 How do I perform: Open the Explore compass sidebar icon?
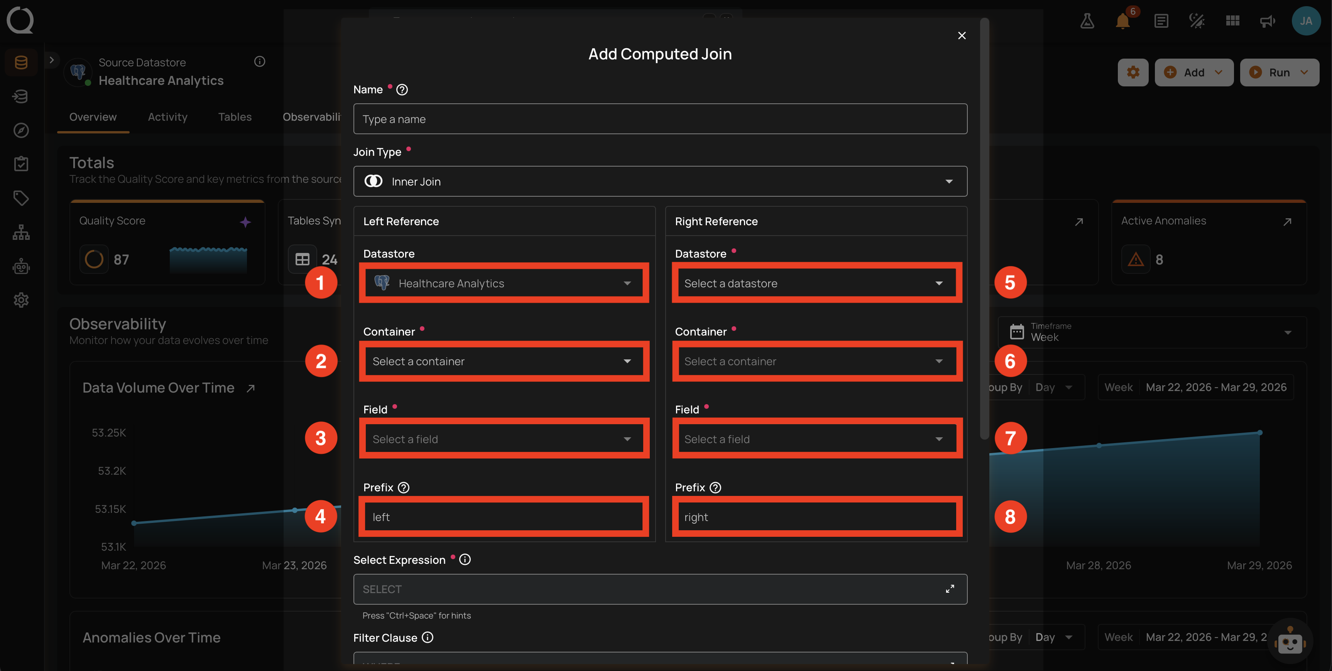click(x=21, y=130)
